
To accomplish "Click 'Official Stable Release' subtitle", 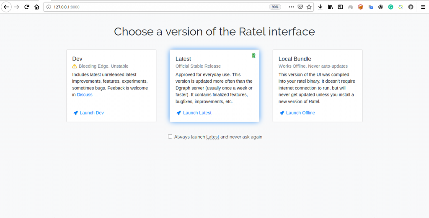I will 198,66.
